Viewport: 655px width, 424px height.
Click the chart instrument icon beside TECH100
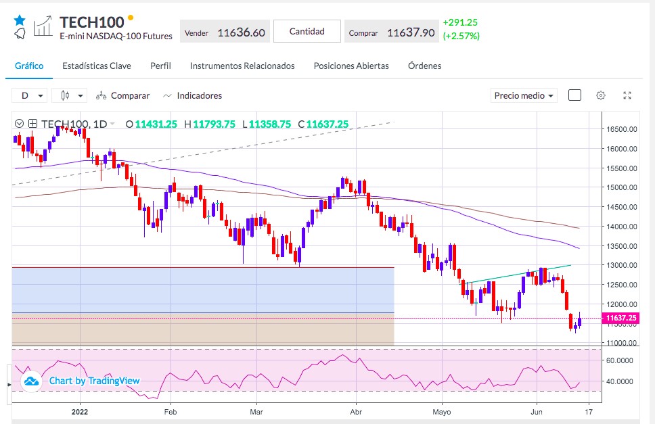click(43, 26)
